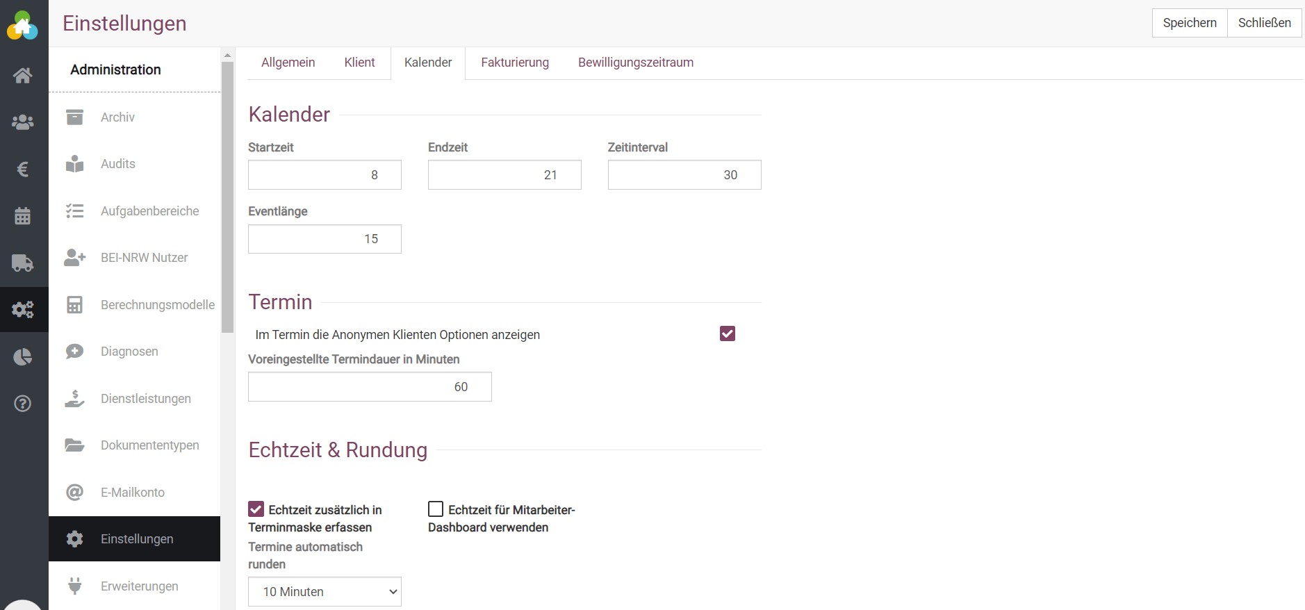
Task: Open the pie chart reports icon
Action: pyautogui.click(x=23, y=357)
